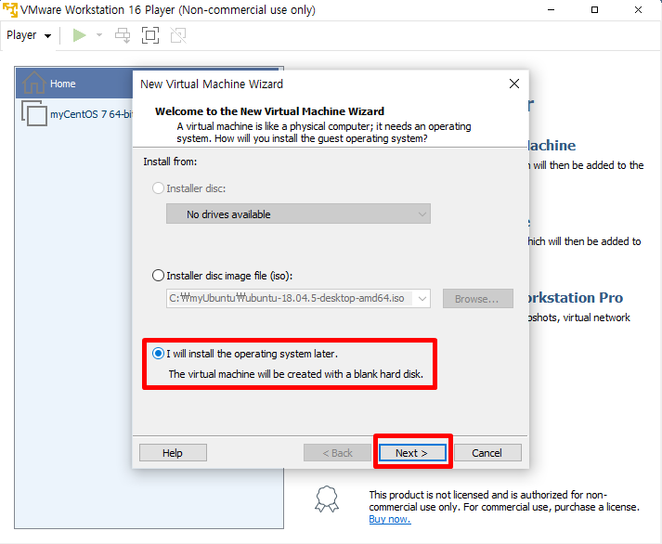This screenshot has height=544, width=662.
Task: Click the Cancel button
Action: point(487,453)
